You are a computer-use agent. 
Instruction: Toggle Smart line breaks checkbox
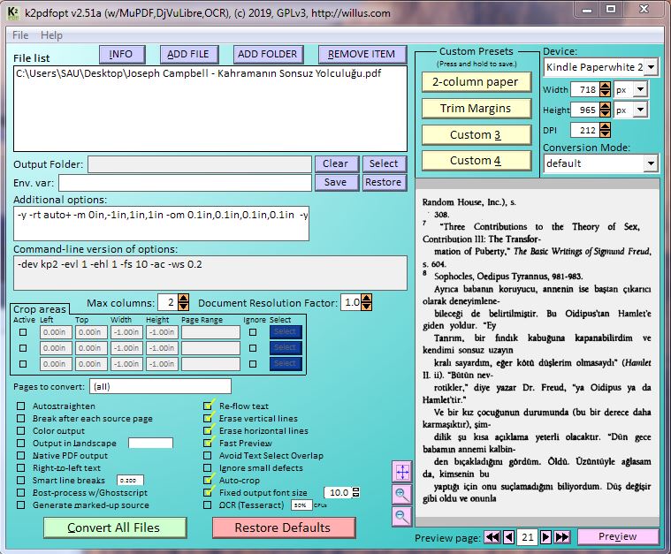(x=20, y=481)
